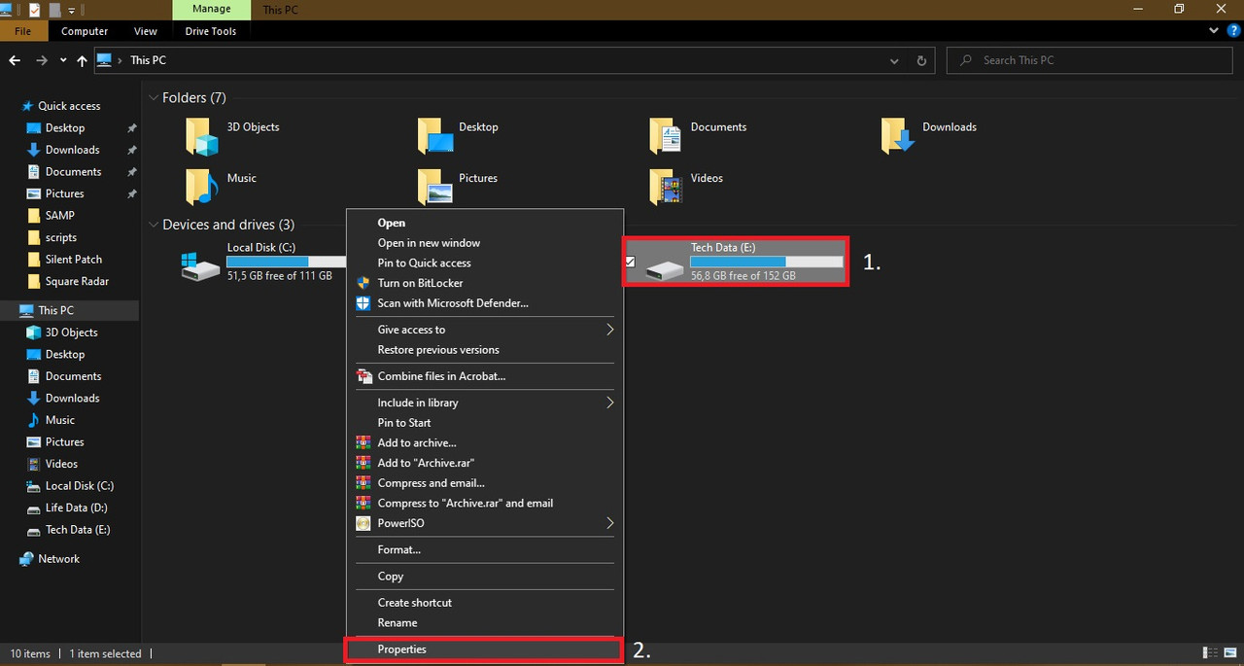Open Quick access in the sidebar

pyautogui.click(x=69, y=106)
